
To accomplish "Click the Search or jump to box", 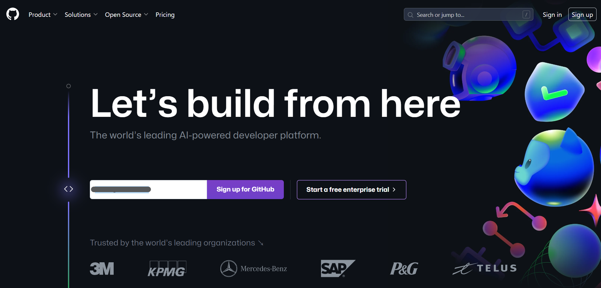I will tap(468, 15).
